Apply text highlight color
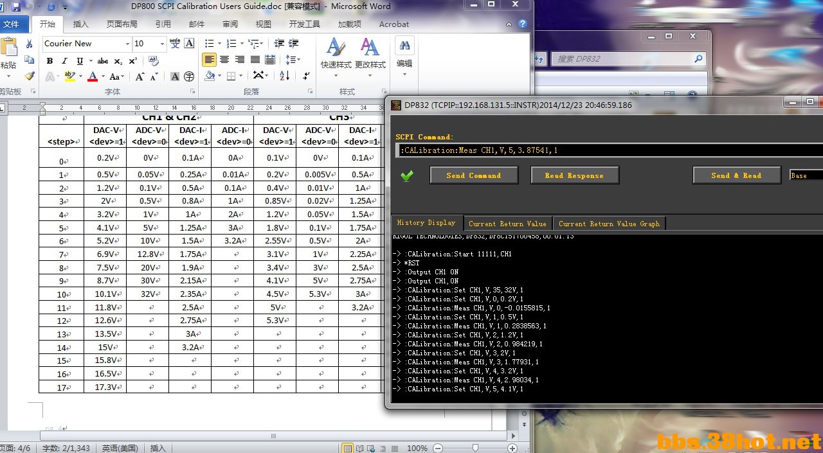Screen dimensions: 823x453 [69, 76]
